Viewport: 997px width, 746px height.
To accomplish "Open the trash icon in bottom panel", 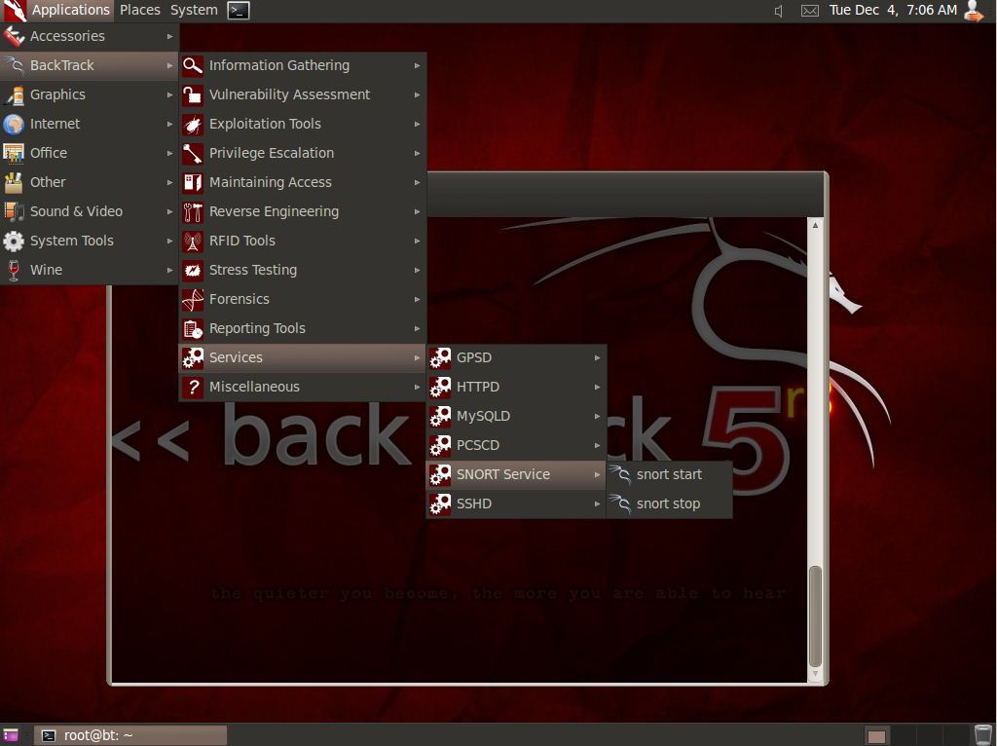I will (983, 735).
